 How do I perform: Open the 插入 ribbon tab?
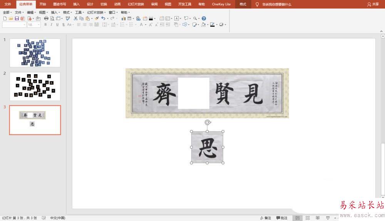click(x=76, y=4)
